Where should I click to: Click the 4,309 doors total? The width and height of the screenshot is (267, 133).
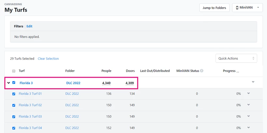click(x=130, y=83)
